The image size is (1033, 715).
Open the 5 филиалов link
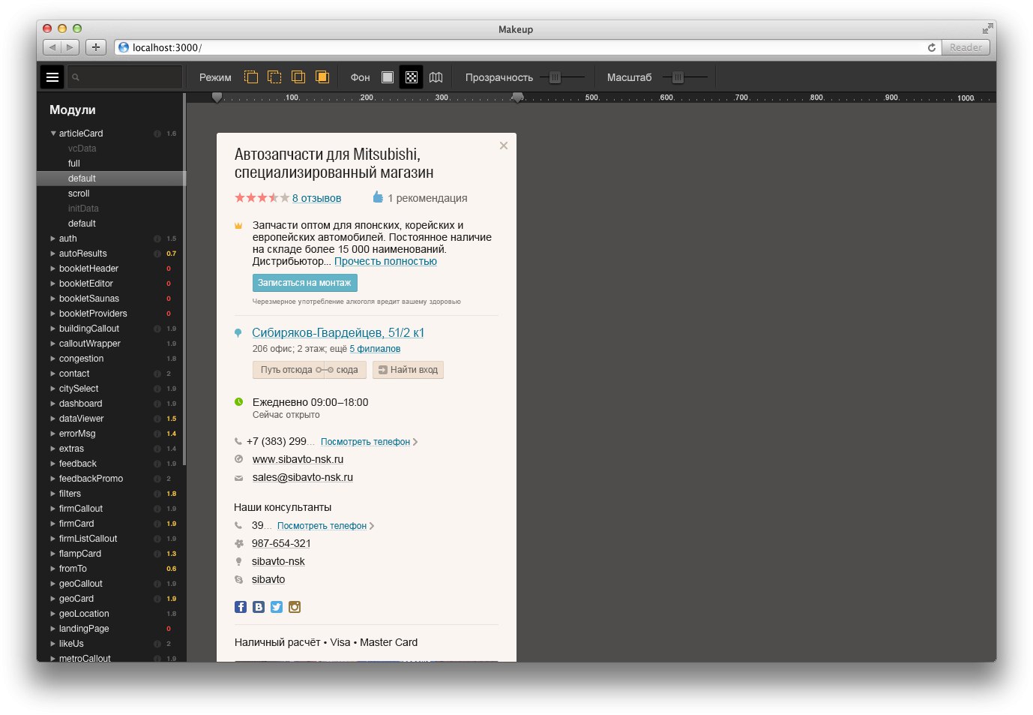tap(375, 349)
